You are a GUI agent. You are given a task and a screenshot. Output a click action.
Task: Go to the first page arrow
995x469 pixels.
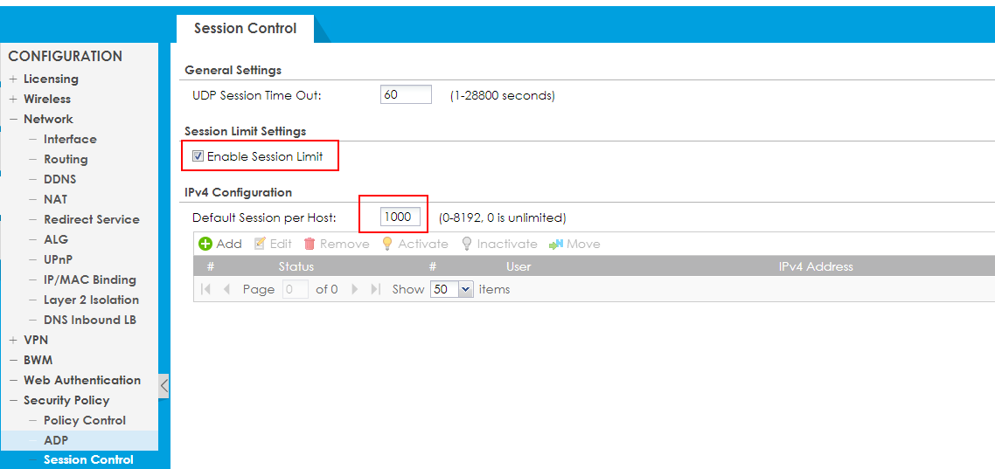(206, 289)
